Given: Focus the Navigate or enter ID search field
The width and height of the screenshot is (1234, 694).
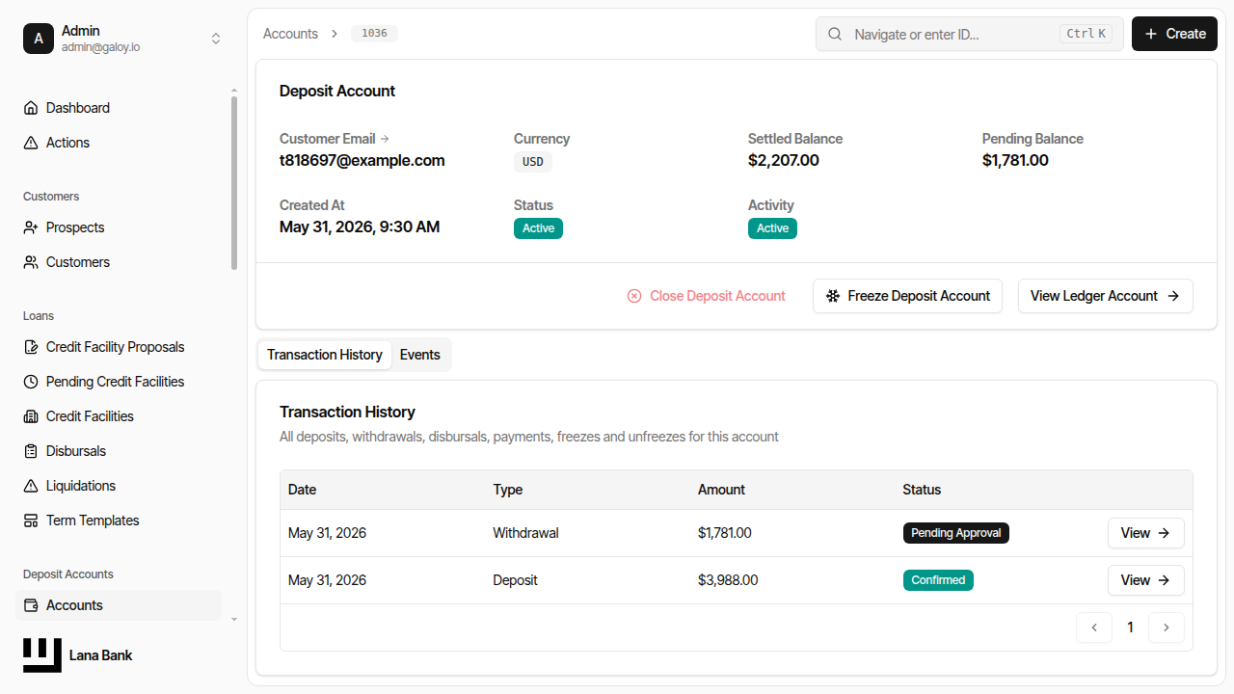Looking at the screenshot, I should (x=969, y=34).
